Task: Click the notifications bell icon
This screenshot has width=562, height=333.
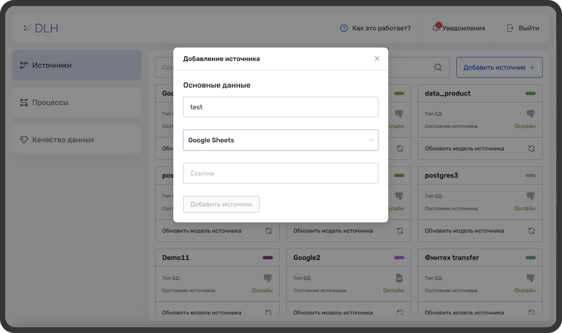Action: click(x=436, y=28)
